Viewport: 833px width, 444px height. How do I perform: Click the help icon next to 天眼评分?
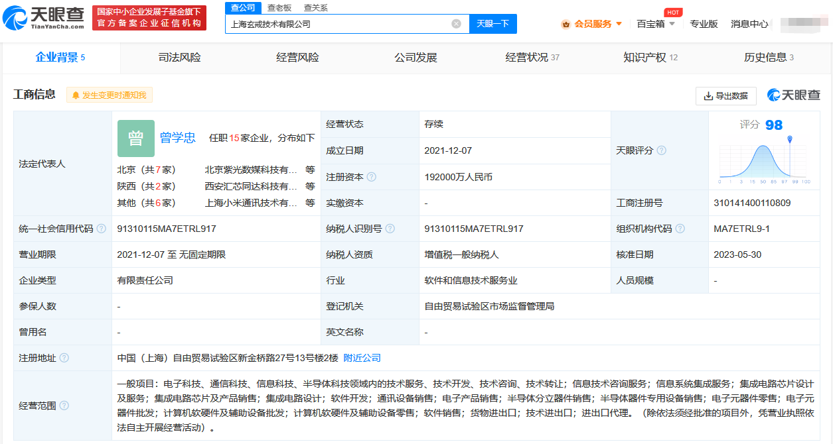point(662,150)
